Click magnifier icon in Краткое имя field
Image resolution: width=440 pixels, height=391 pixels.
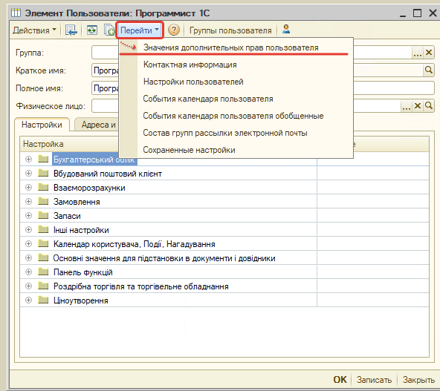tap(429, 70)
